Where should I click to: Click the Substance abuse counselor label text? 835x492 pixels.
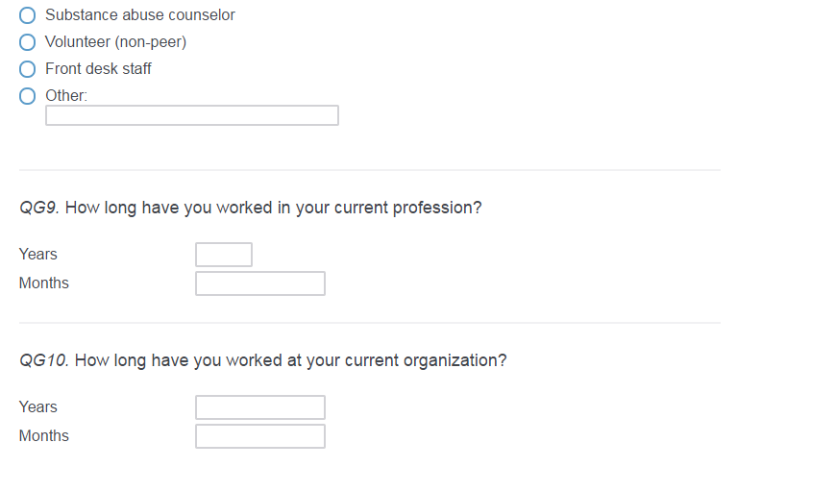140,15
